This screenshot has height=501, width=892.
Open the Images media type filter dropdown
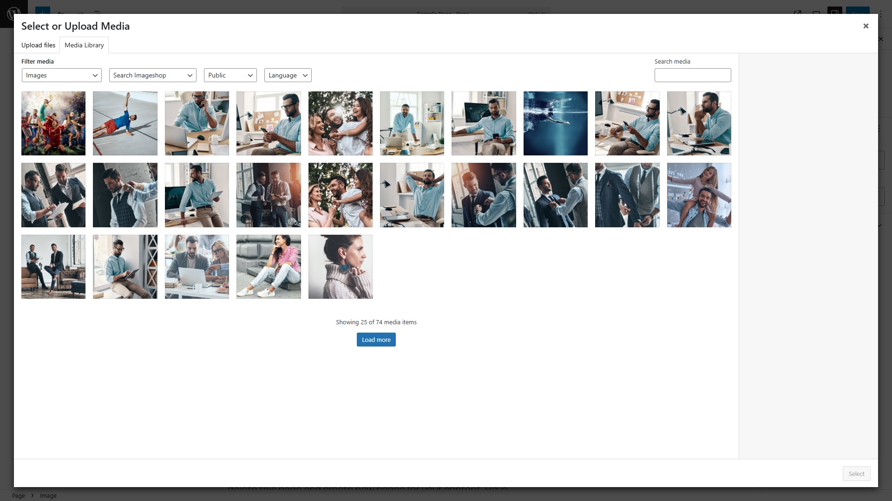point(62,75)
